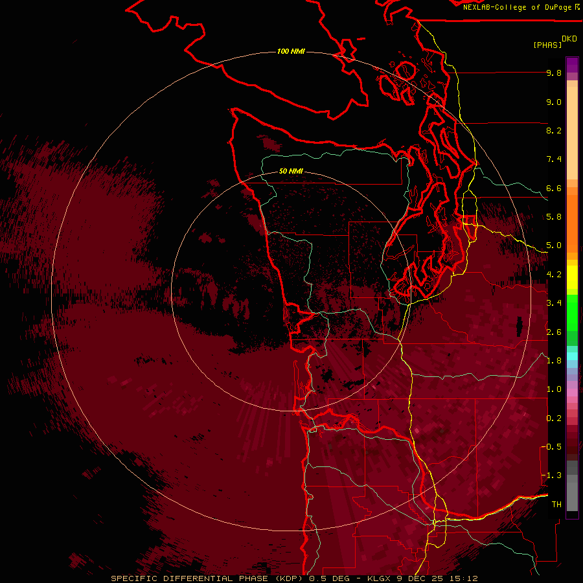Click the 'KLGX' radar station identifier

click(379, 578)
